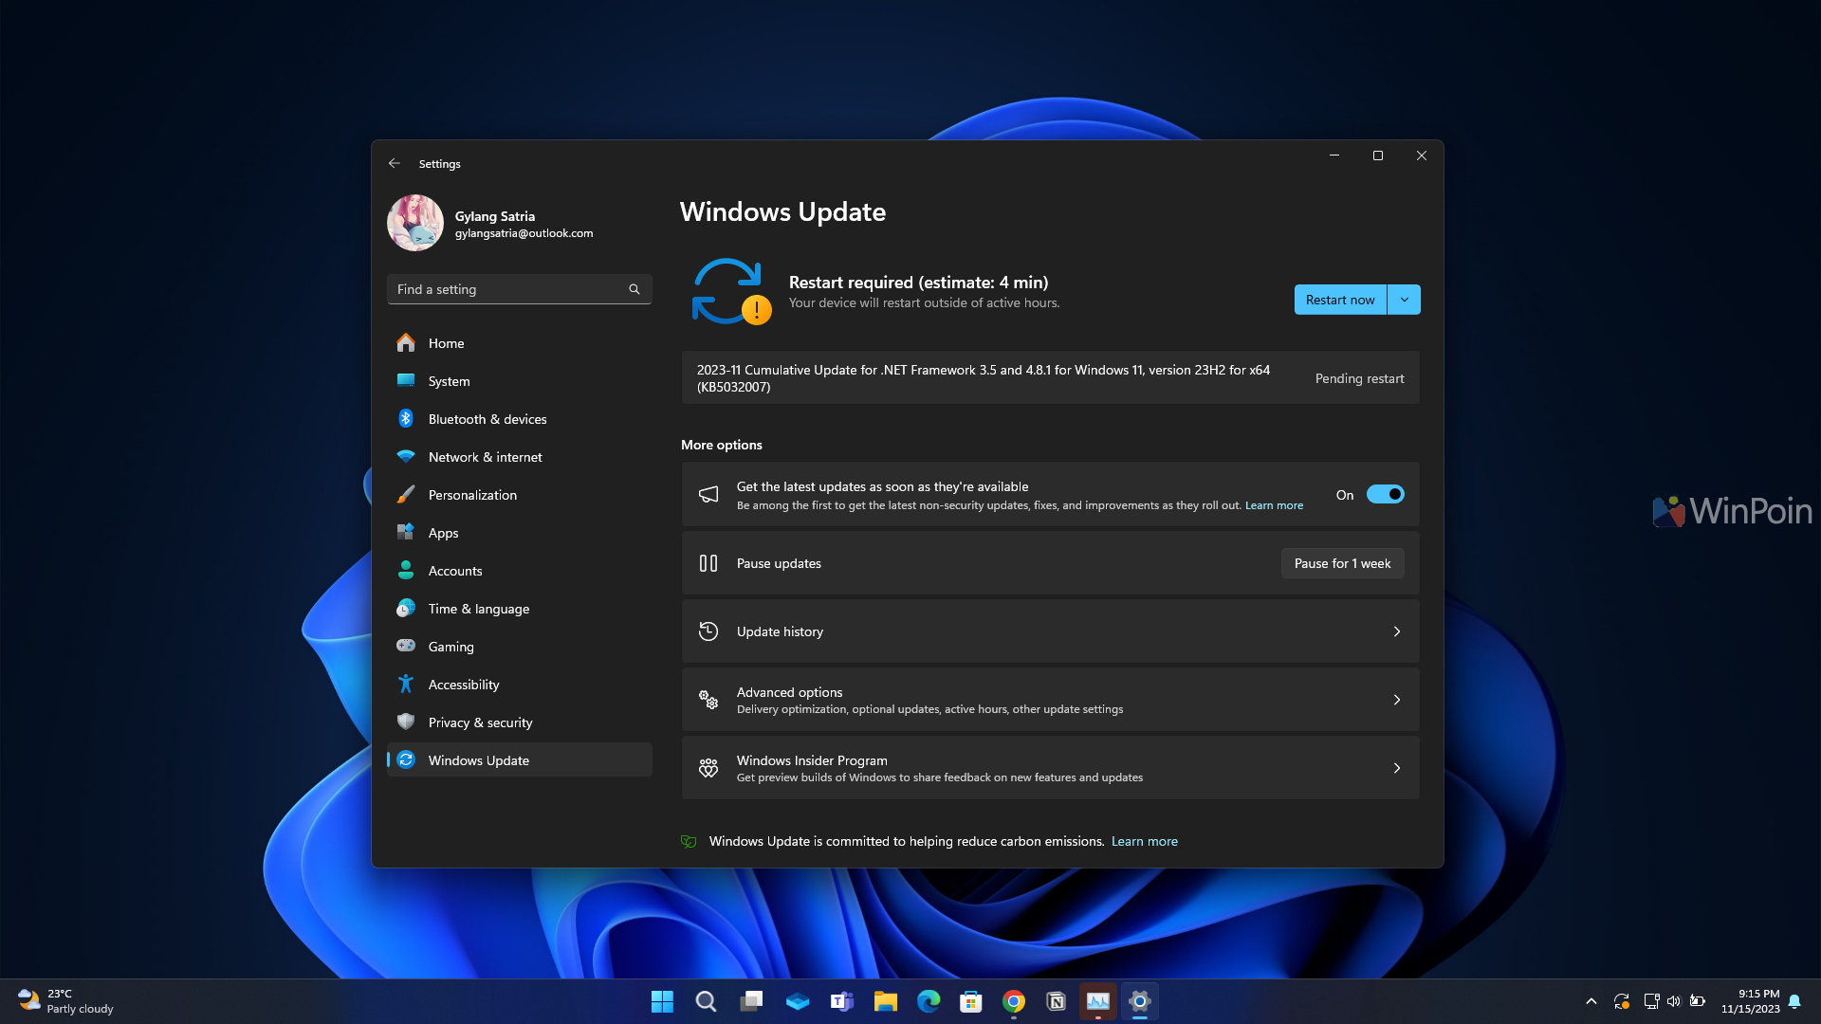
Task: Open Update history chevron
Action: [1396, 631]
